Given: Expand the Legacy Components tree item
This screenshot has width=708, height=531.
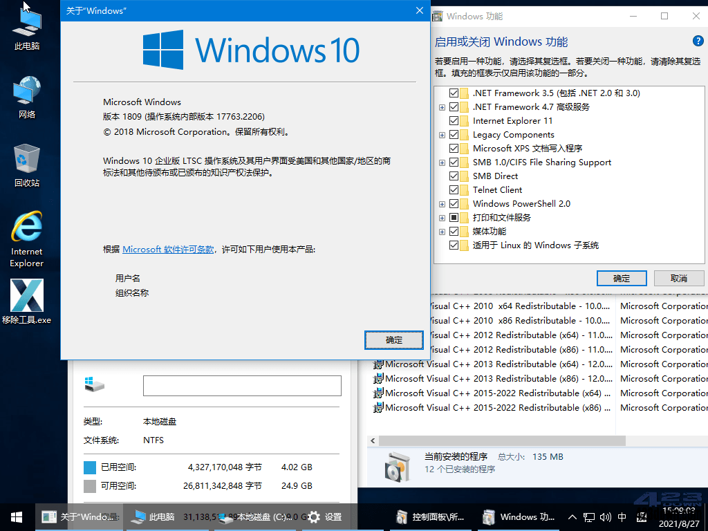Looking at the screenshot, I should [x=441, y=134].
